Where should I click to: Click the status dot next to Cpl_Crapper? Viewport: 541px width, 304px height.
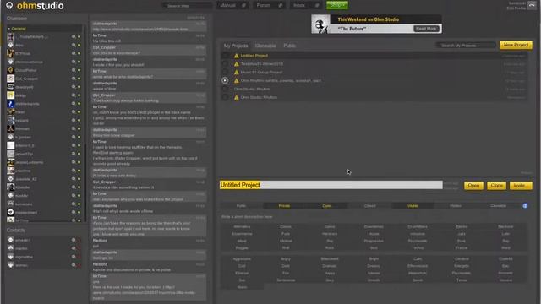coord(79,79)
